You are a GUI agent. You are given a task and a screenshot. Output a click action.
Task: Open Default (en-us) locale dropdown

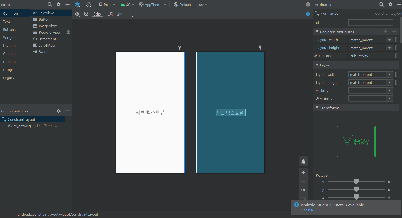pos(191,5)
